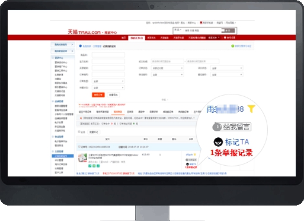This screenshot has width=304, height=221.
Task: Tick the 全选 select-all checkbox
Action: point(79,132)
